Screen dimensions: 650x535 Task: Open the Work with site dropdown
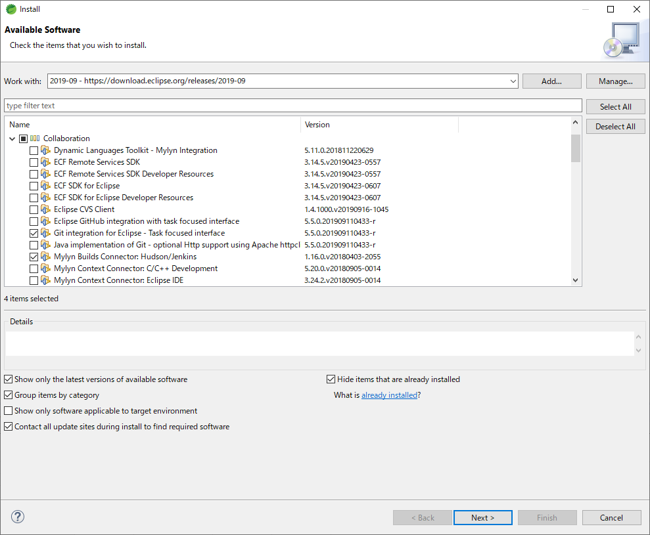513,81
